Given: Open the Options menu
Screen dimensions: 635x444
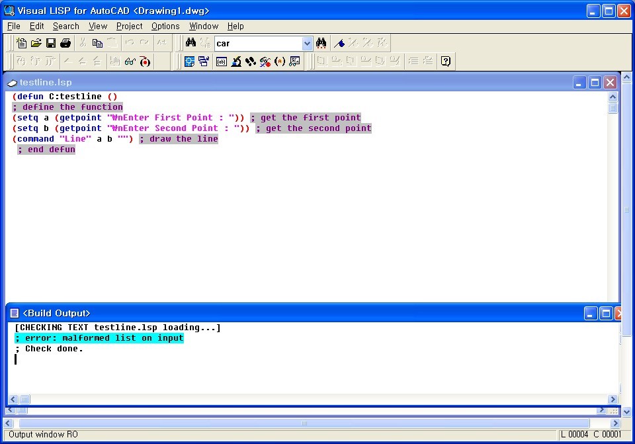Looking at the screenshot, I should [165, 26].
